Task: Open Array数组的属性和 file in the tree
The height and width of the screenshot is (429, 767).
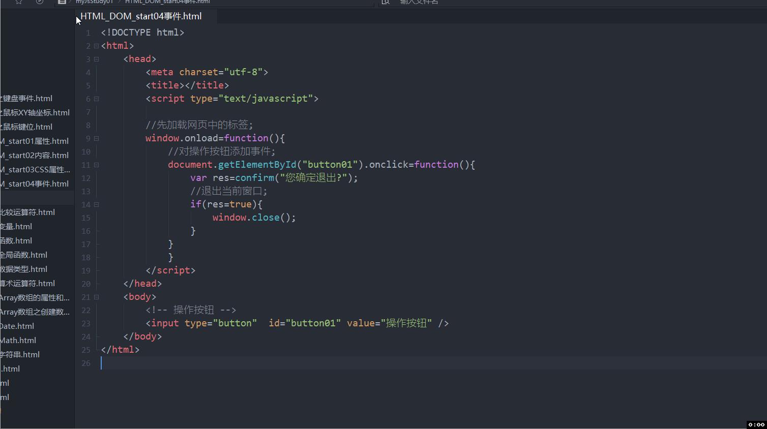Action: [x=35, y=298]
